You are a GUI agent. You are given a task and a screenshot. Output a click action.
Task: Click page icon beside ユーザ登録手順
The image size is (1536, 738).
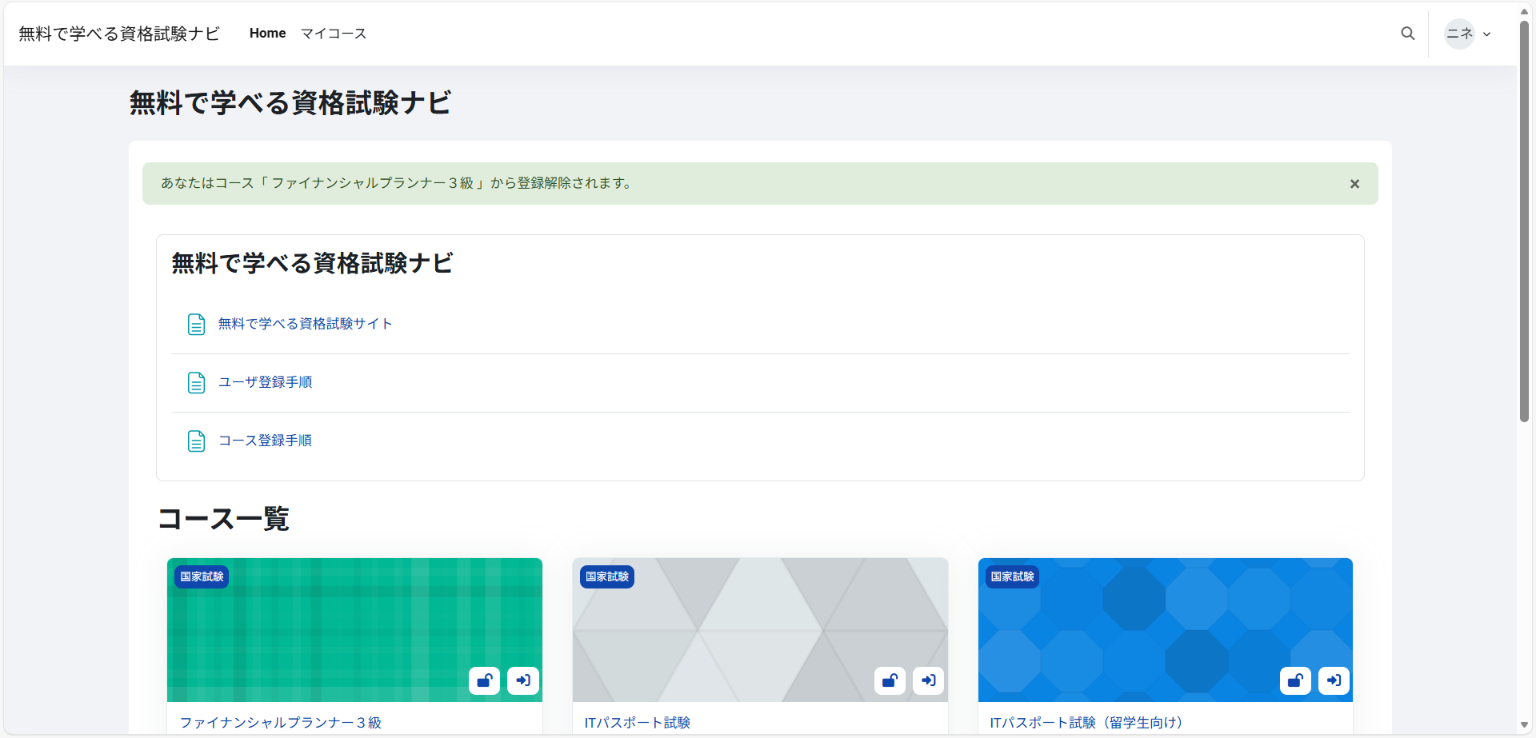click(196, 383)
